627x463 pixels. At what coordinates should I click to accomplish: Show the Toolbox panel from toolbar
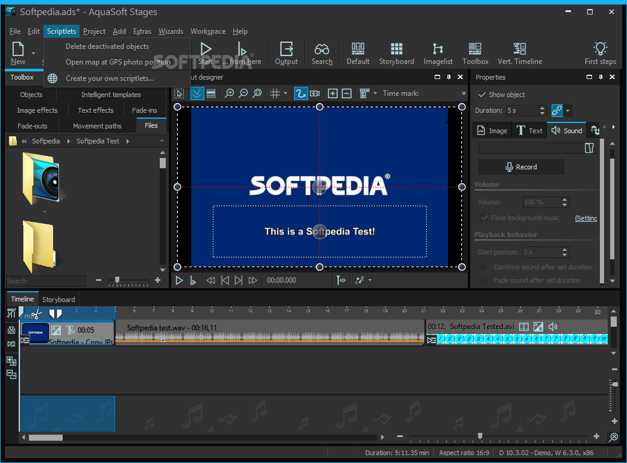click(475, 53)
